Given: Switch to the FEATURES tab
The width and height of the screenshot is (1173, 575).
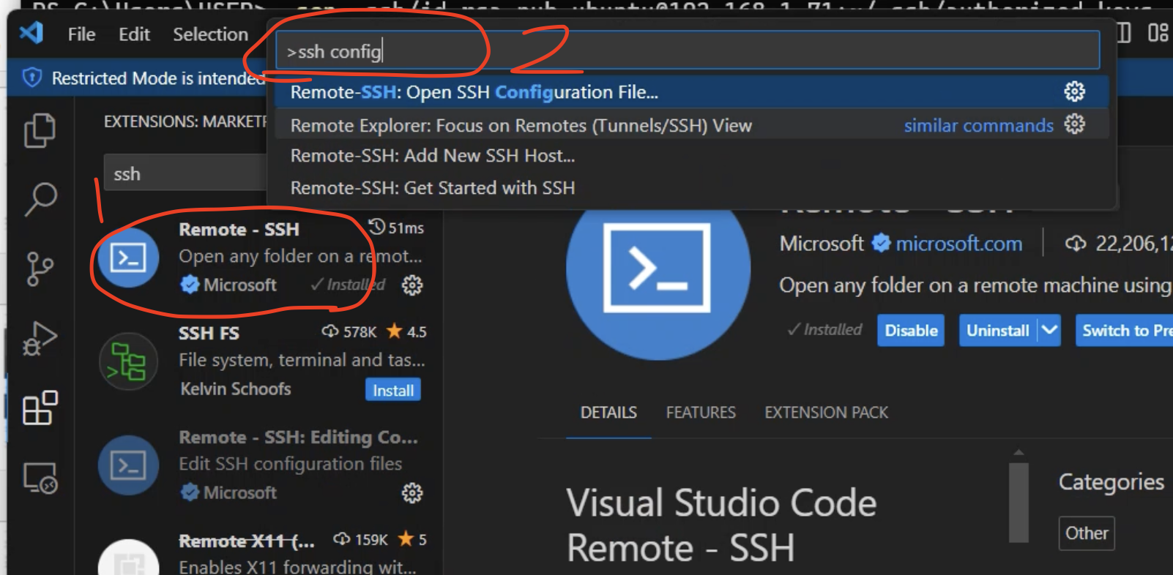Looking at the screenshot, I should click(x=701, y=413).
